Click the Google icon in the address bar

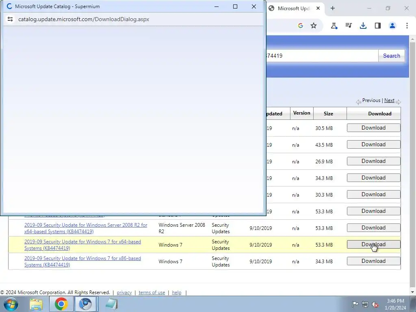click(300, 26)
